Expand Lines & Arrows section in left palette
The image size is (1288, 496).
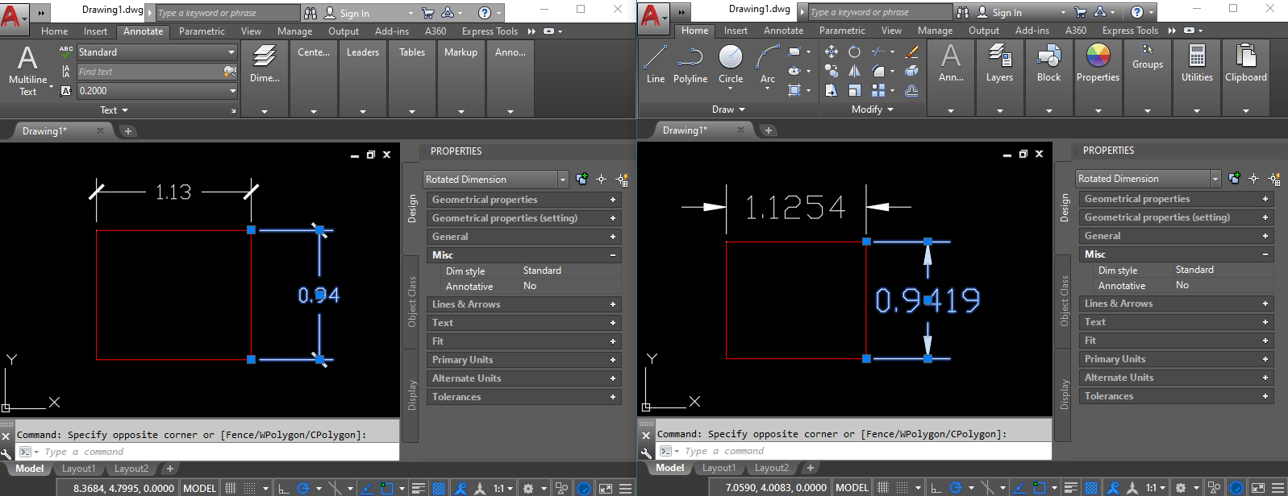tap(523, 304)
